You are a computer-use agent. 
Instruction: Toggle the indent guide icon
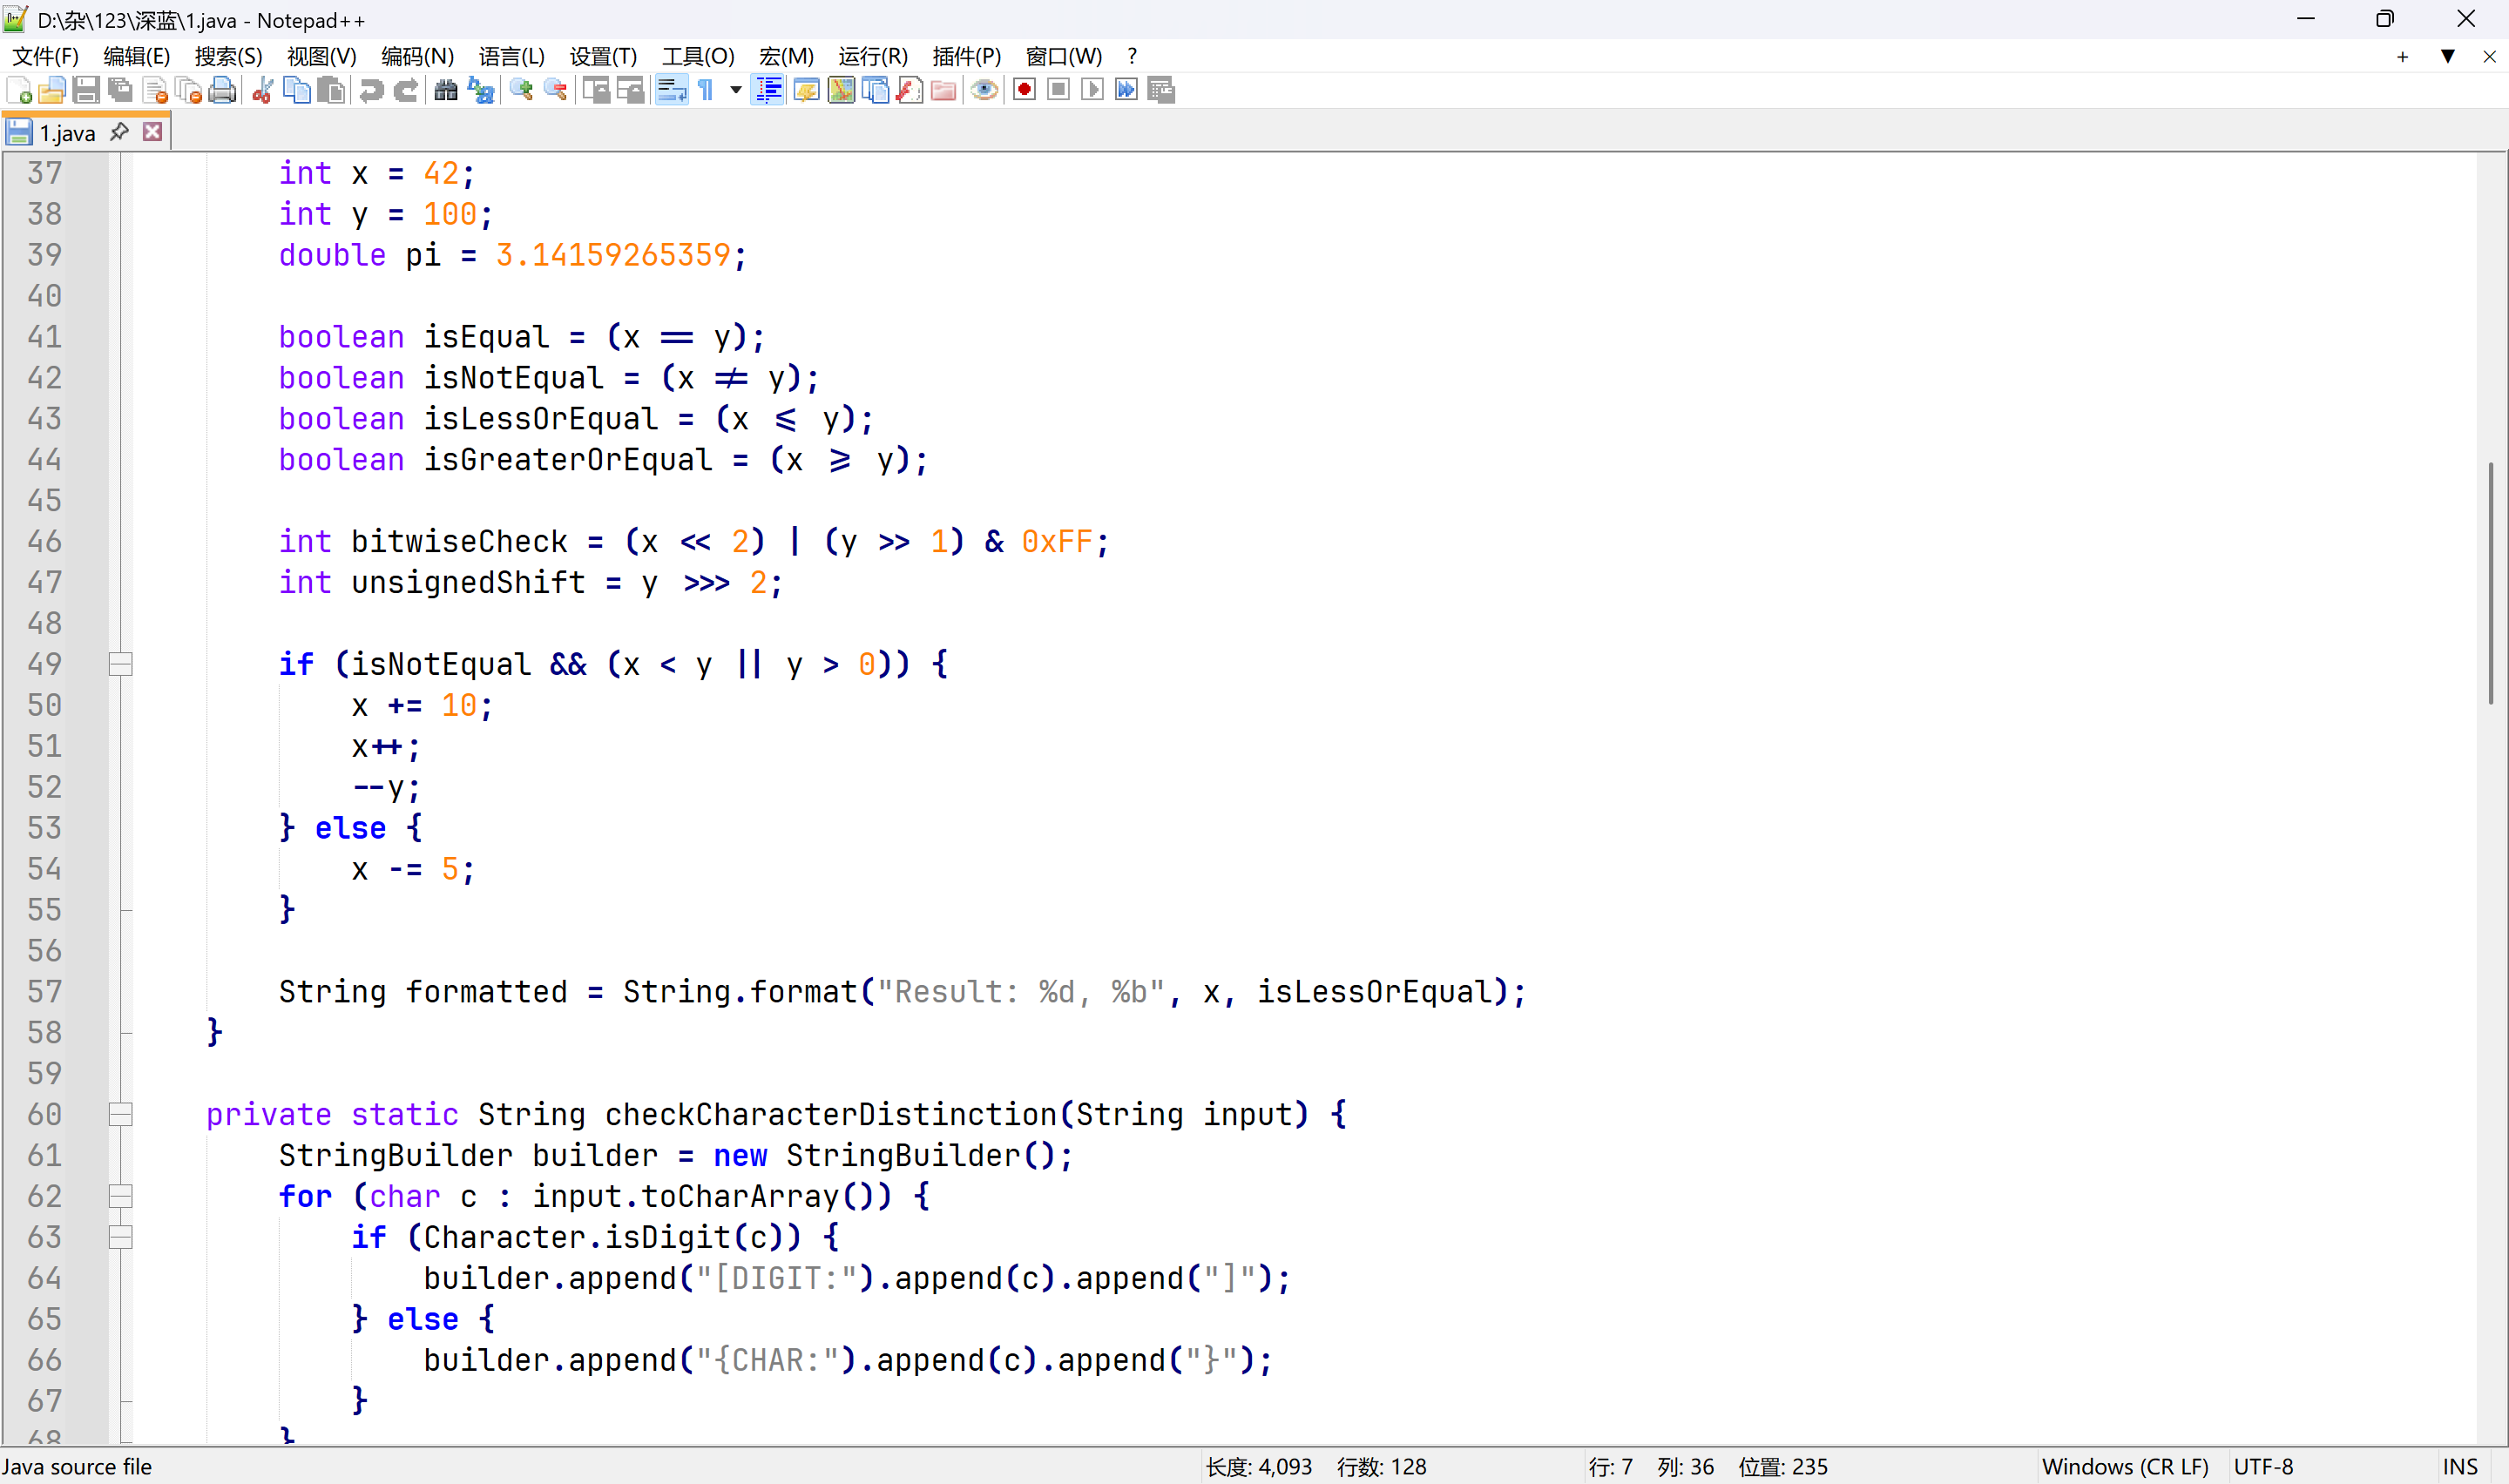pyautogui.click(x=769, y=91)
